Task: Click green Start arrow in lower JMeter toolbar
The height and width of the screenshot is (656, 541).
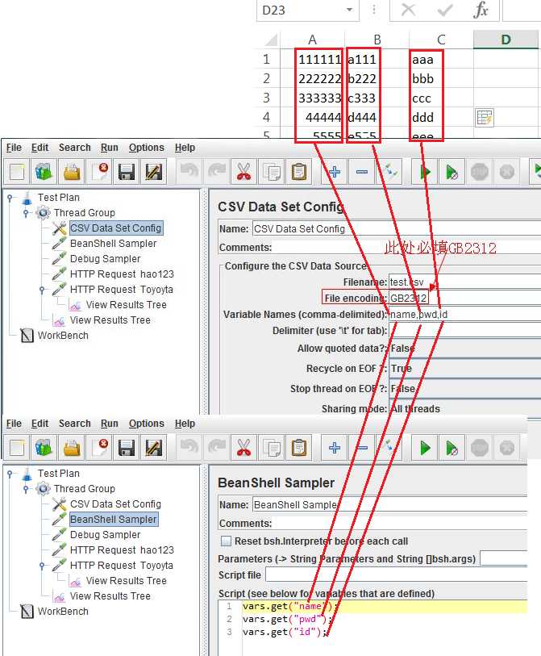Action: [425, 448]
